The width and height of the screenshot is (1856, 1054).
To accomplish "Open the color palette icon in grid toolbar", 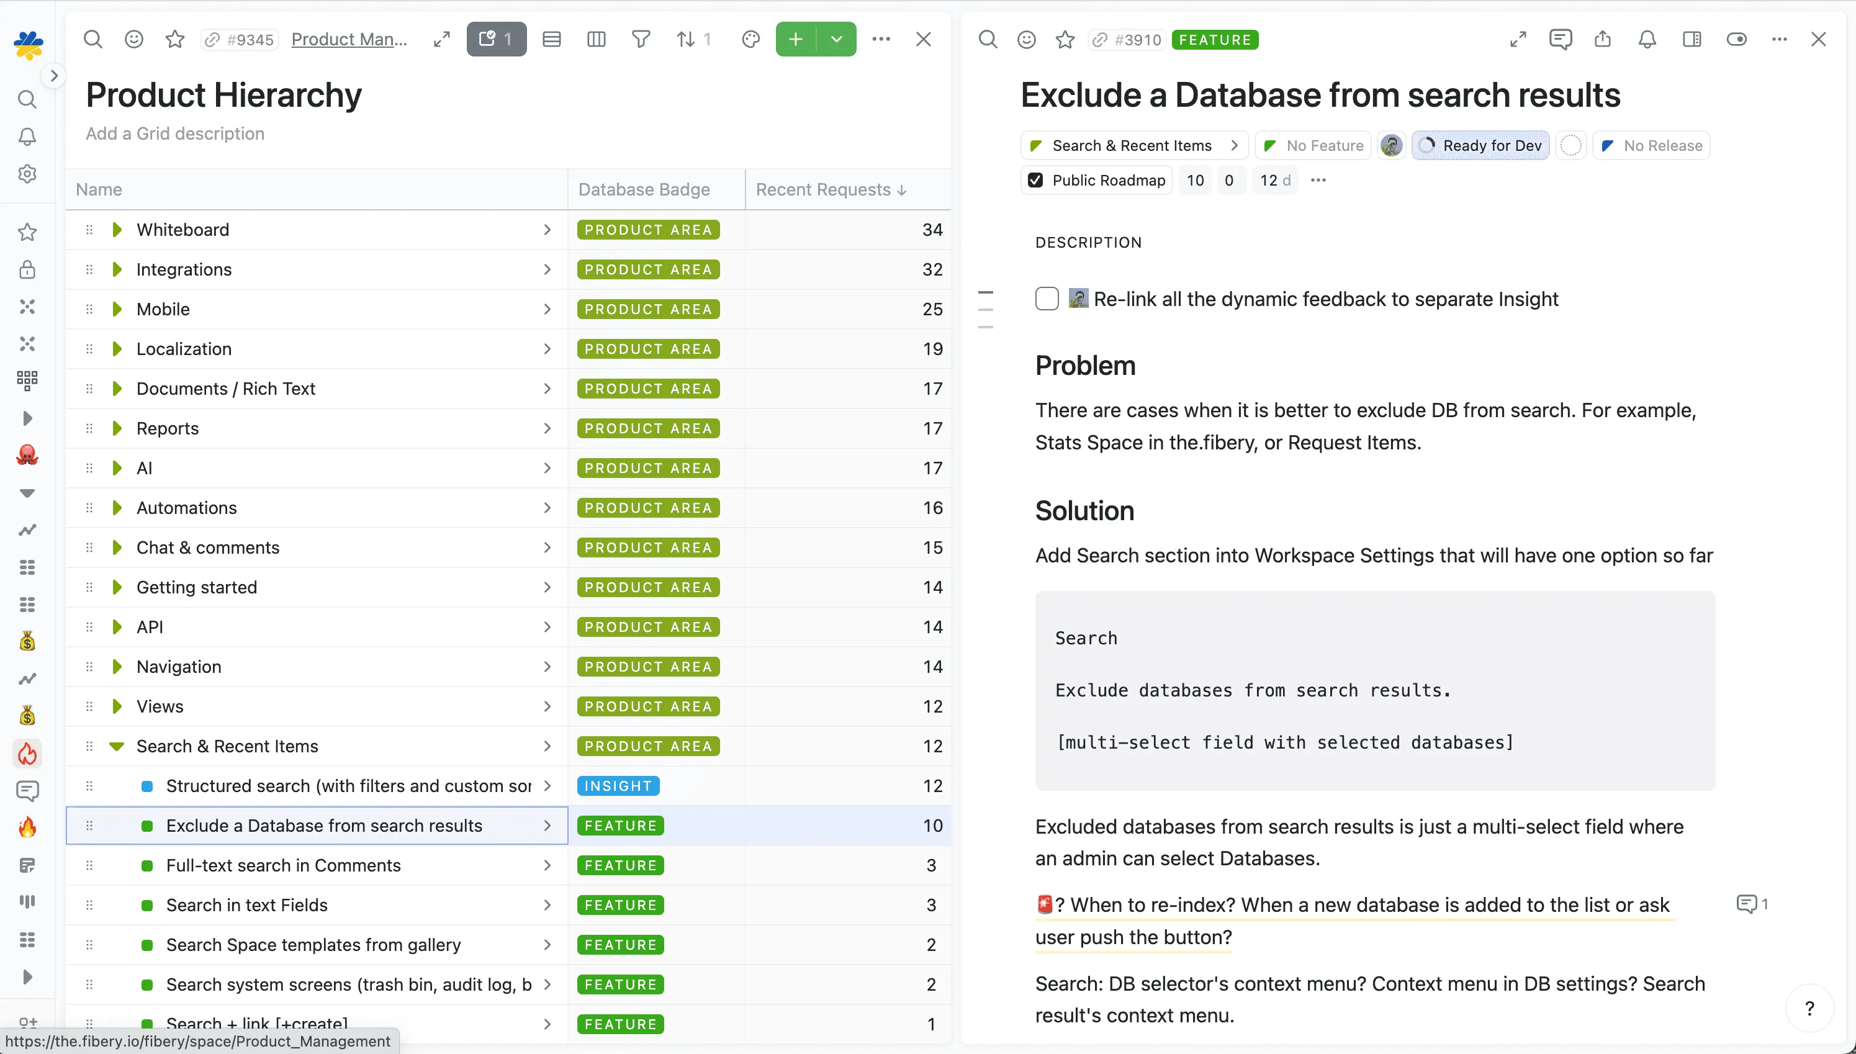I will (750, 39).
